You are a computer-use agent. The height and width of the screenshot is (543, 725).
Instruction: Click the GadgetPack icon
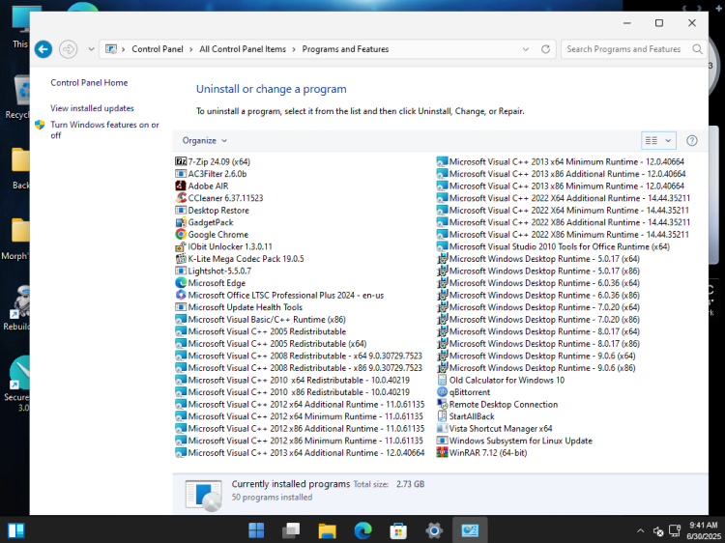[x=181, y=222]
